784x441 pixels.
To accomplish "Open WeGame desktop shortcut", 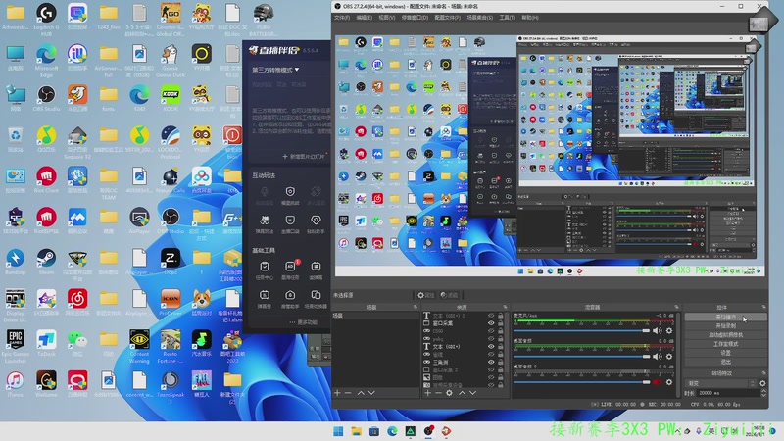I will click(46, 384).
